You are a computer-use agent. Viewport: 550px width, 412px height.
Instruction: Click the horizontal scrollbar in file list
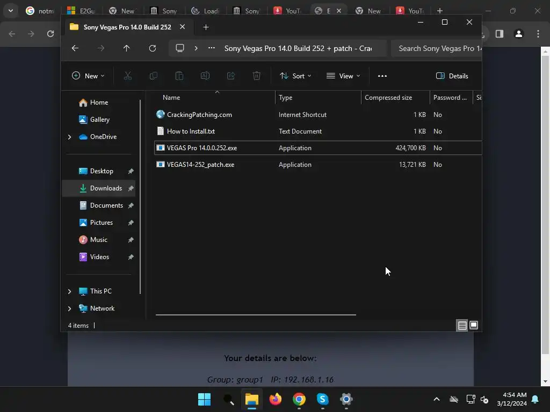point(256,314)
